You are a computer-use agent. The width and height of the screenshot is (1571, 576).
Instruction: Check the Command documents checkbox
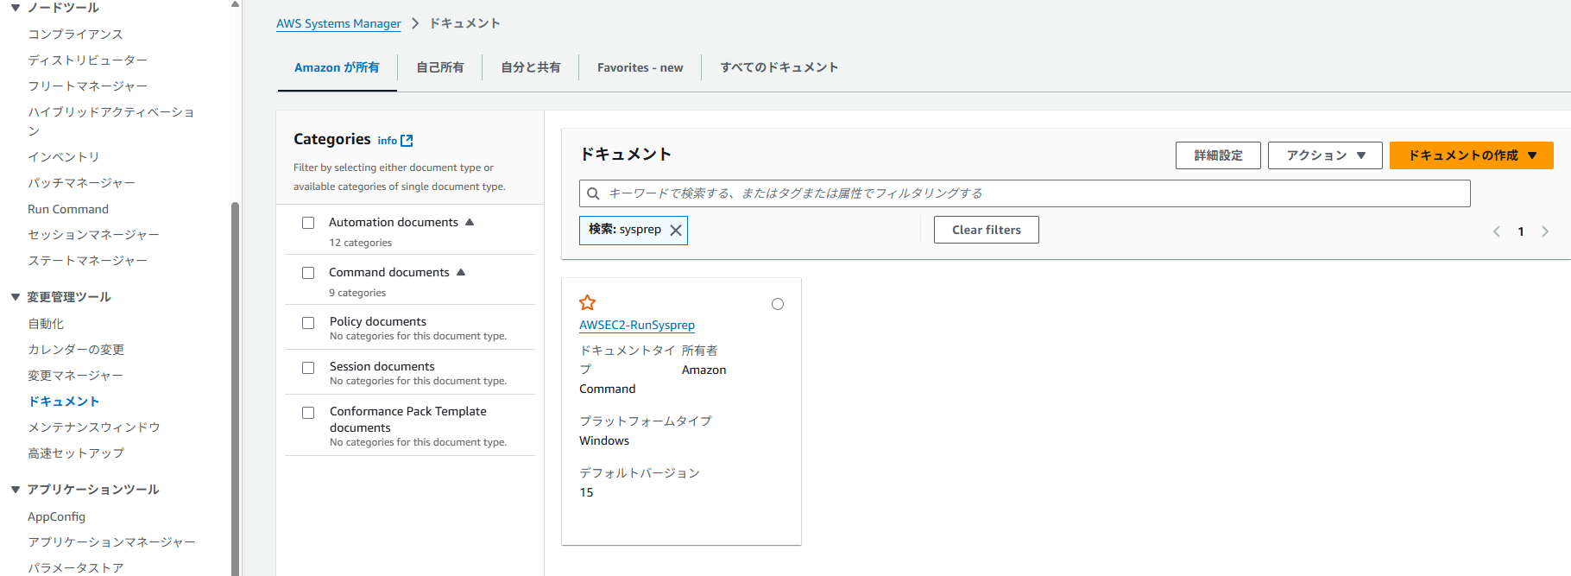point(308,273)
